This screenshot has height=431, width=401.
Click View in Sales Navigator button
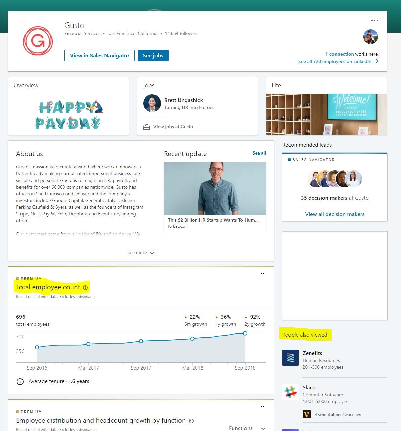(x=99, y=55)
